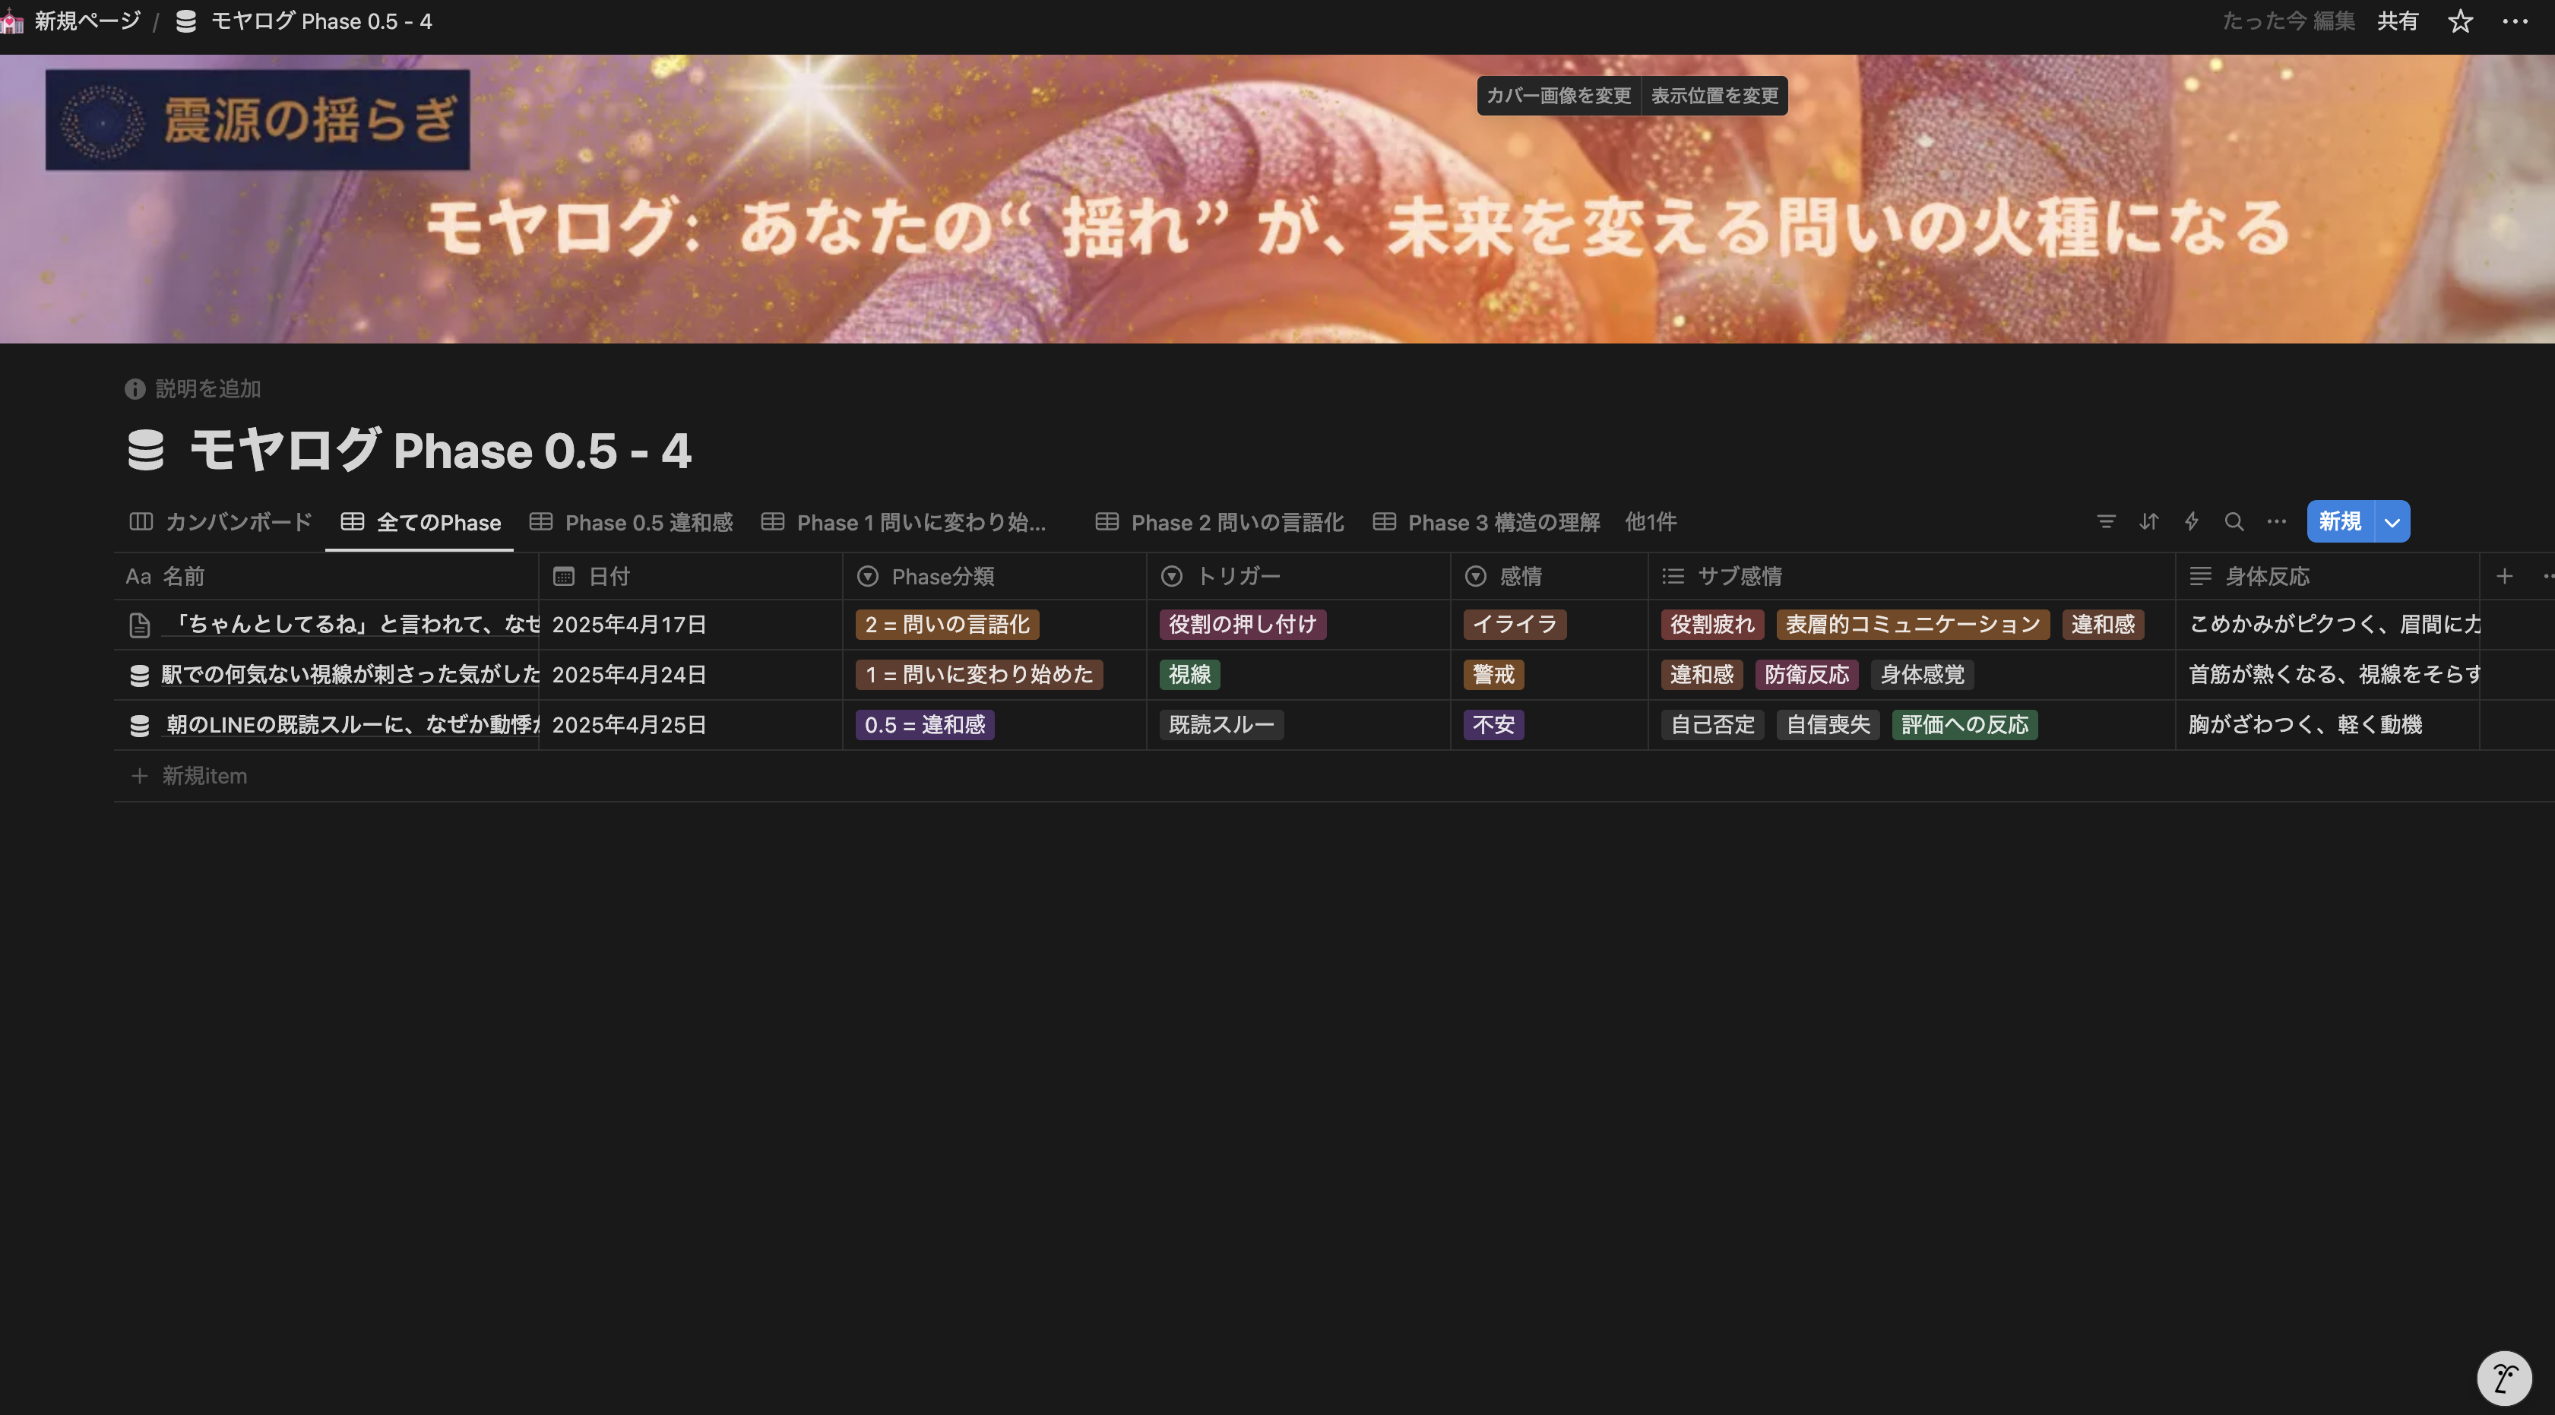This screenshot has width=2555, height=1415.
Task: Add a new property with plus icon
Action: (2503, 576)
